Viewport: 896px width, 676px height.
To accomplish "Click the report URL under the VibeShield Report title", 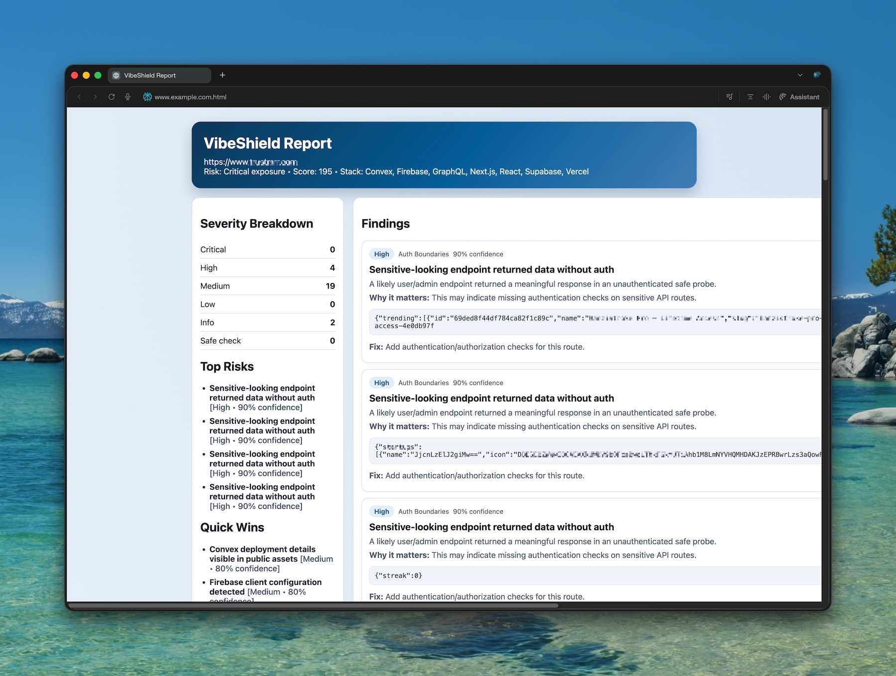I will click(250, 162).
